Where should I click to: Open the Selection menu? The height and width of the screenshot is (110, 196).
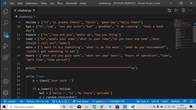32,3
